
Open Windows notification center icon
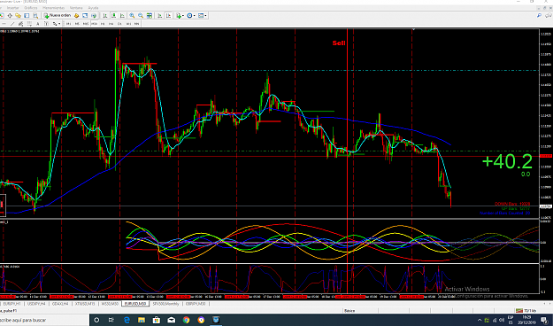coord(544,320)
